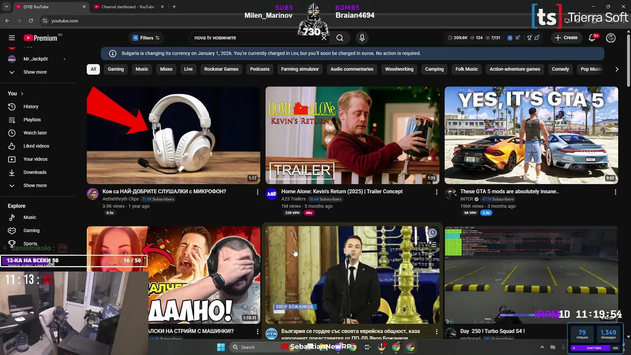631x355 pixels.
Task: Click the Create button
Action: [566, 38]
